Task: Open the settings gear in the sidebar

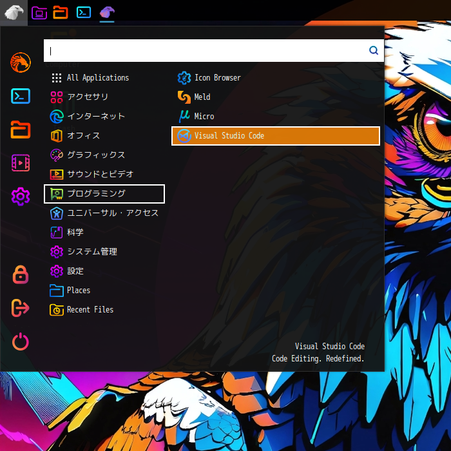Action: pyautogui.click(x=21, y=197)
